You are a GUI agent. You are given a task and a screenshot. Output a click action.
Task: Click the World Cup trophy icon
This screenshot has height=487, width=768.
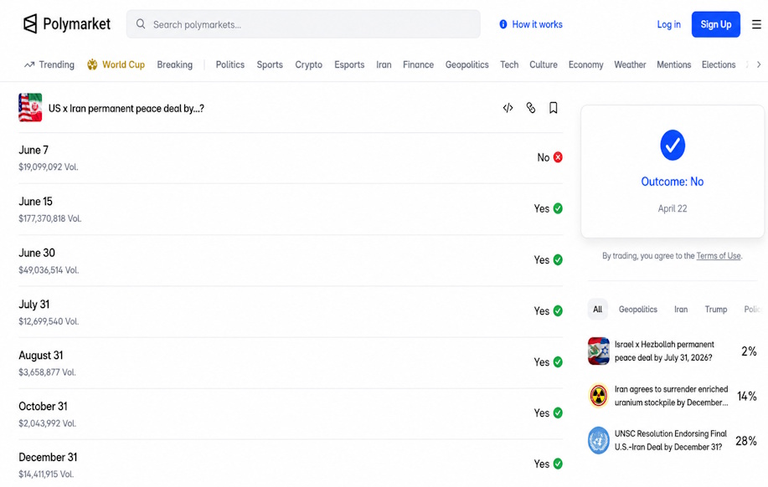[92, 64]
